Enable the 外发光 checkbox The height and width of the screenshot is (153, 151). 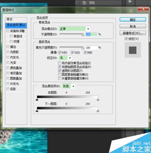tap(8, 83)
